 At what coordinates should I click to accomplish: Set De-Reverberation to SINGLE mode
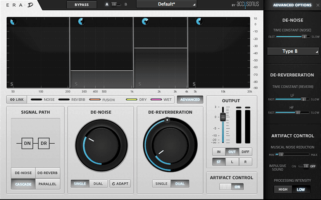pos(161,184)
